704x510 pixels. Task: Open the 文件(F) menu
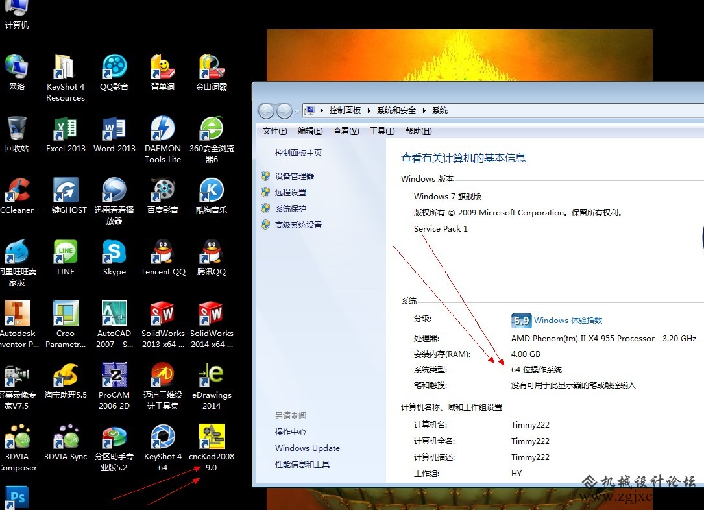(274, 131)
